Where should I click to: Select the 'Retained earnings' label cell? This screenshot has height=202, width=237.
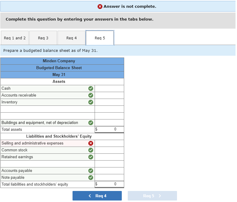coord(48,157)
